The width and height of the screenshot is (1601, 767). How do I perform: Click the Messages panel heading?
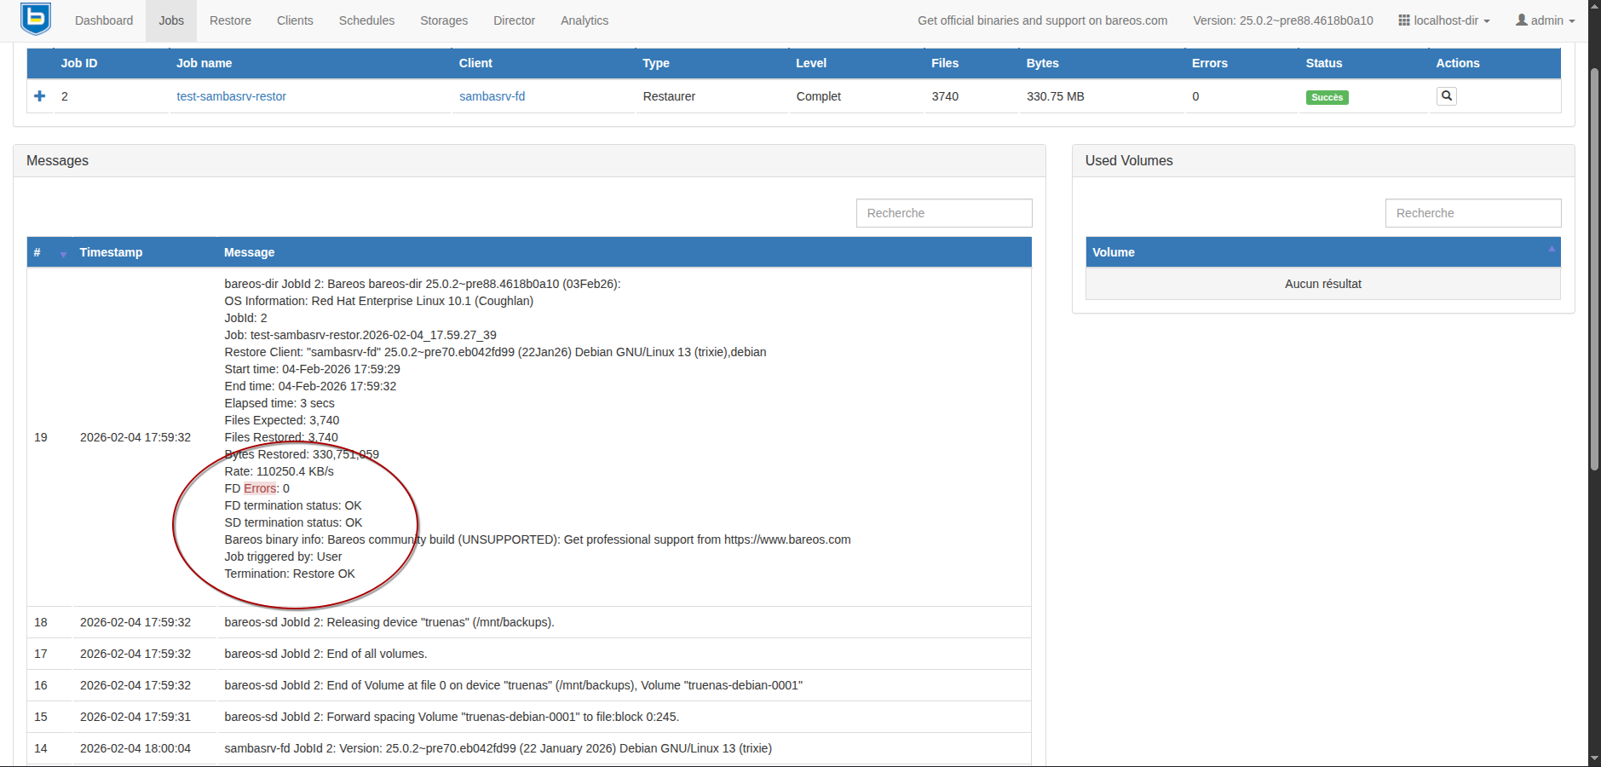coord(57,160)
